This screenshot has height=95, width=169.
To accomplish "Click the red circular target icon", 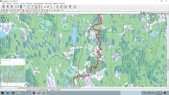I will pyautogui.click(x=55, y=10).
